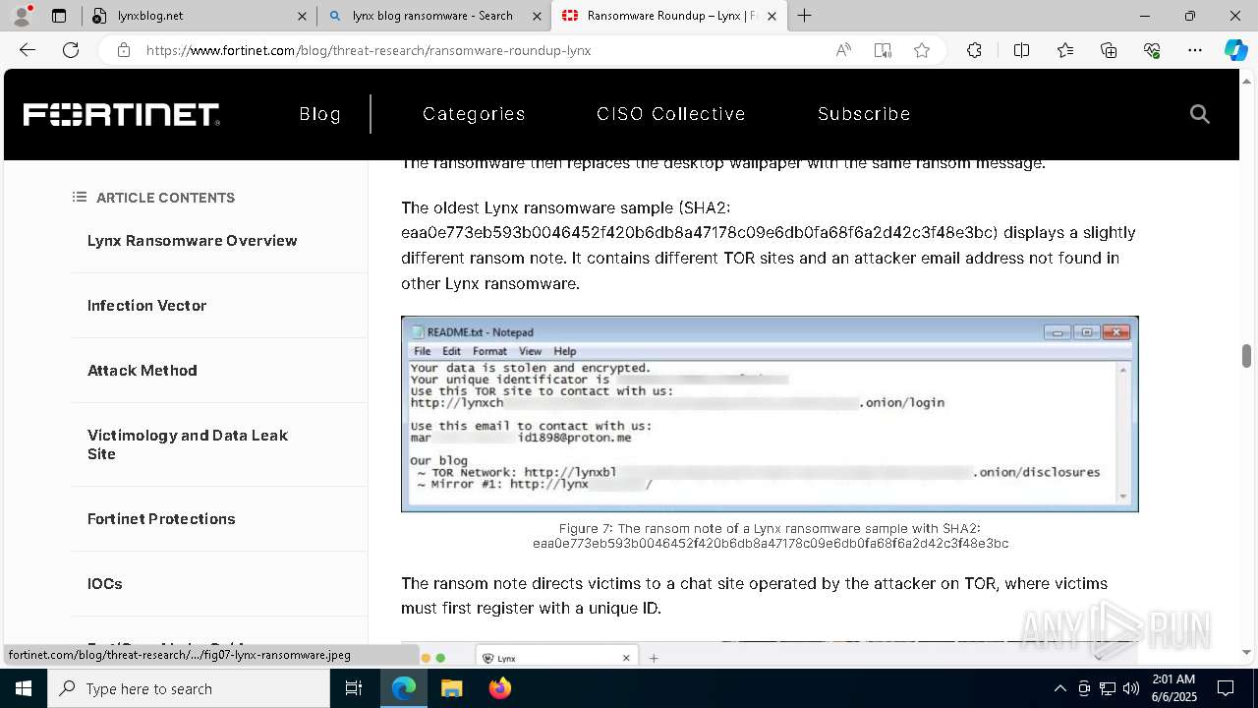Open the tab actions menu icon

tap(59, 16)
